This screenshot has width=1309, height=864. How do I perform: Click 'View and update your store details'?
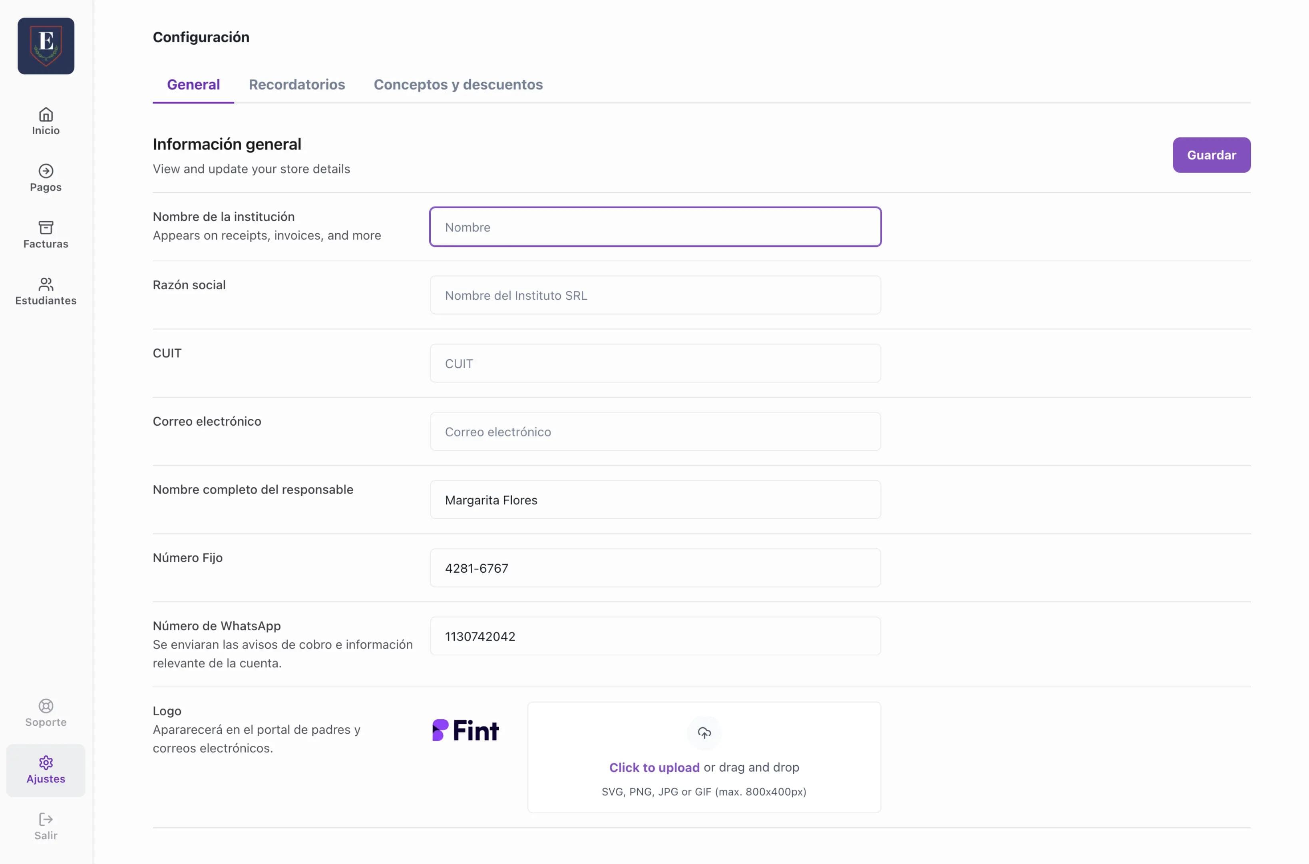click(251, 169)
